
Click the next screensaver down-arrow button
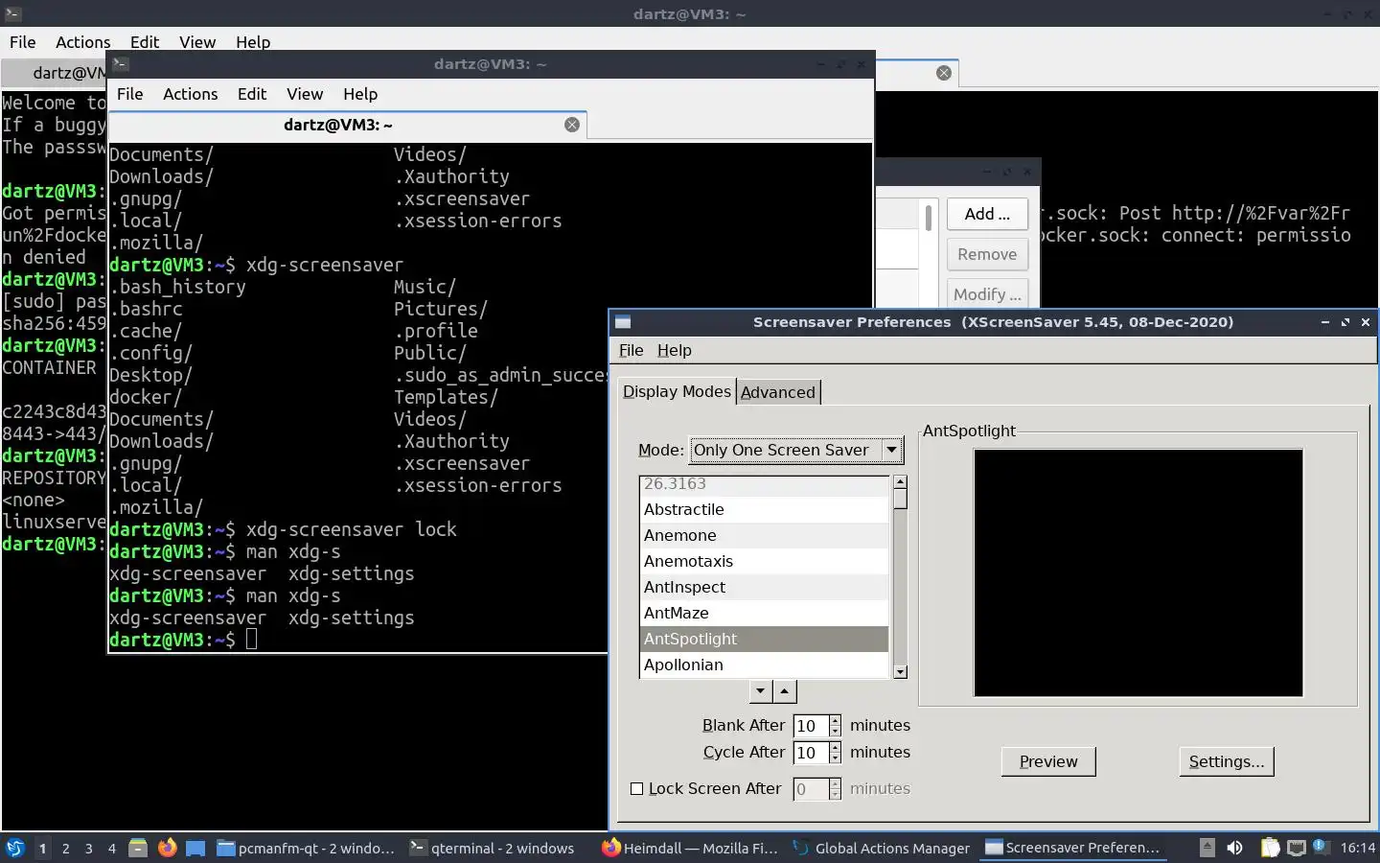click(760, 690)
